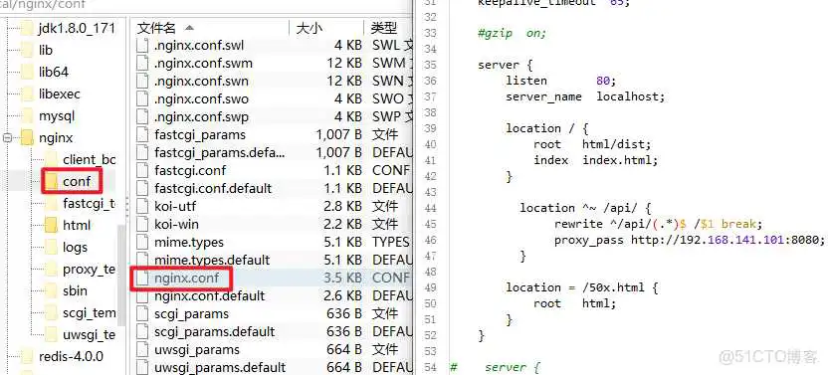
Task: Click file icon of koi-utf
Action: click(142, 206)
